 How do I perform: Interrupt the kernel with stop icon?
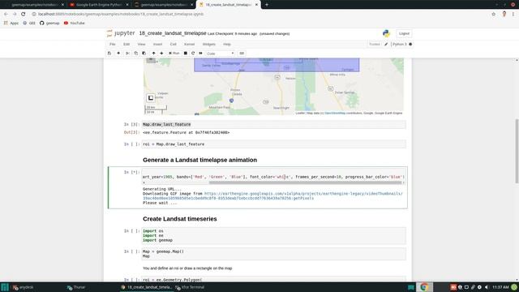[x=186, y=54]
